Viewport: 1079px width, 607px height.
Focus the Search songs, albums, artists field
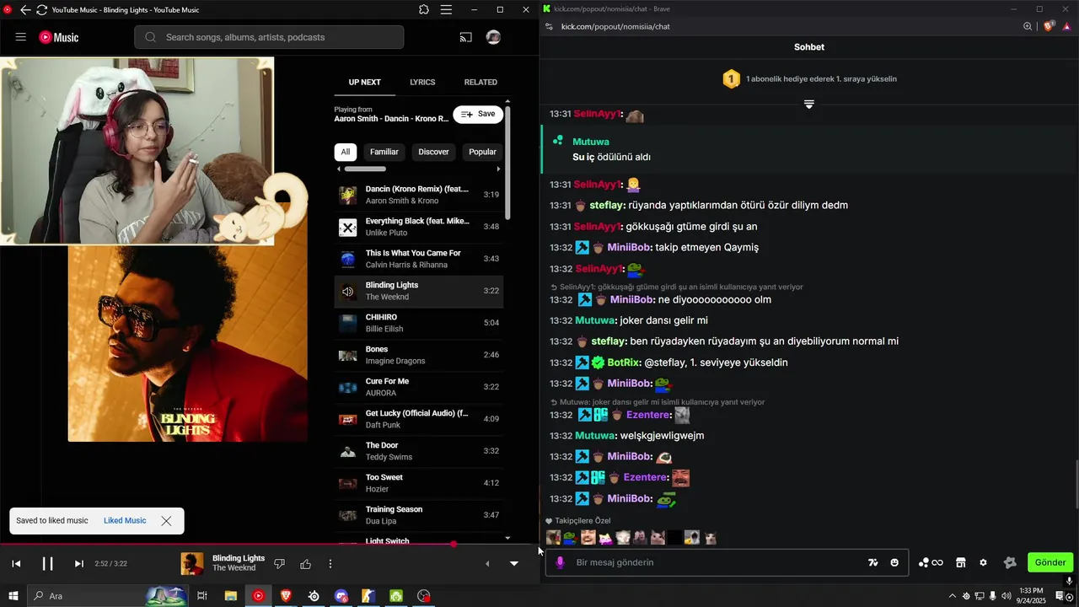coord(269,37)
